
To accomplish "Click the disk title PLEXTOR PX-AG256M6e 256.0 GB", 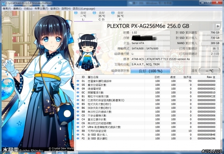I will [148, 26].
